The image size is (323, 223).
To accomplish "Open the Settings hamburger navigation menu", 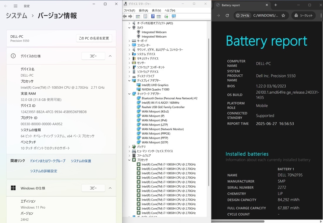I will click(x=16, y=6).
